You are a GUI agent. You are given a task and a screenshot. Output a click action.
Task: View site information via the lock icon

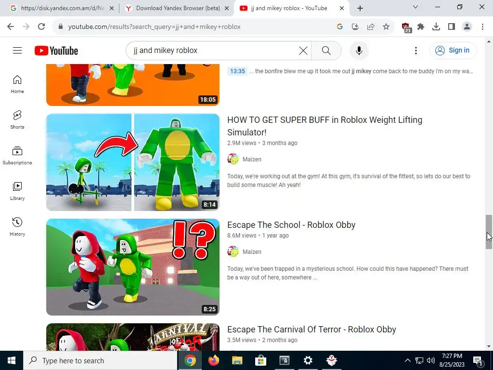(x=61, y=27)
